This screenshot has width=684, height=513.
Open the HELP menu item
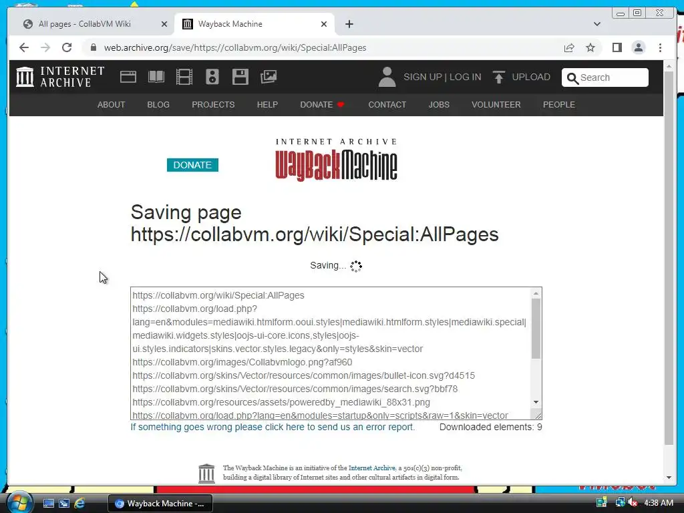267,105
